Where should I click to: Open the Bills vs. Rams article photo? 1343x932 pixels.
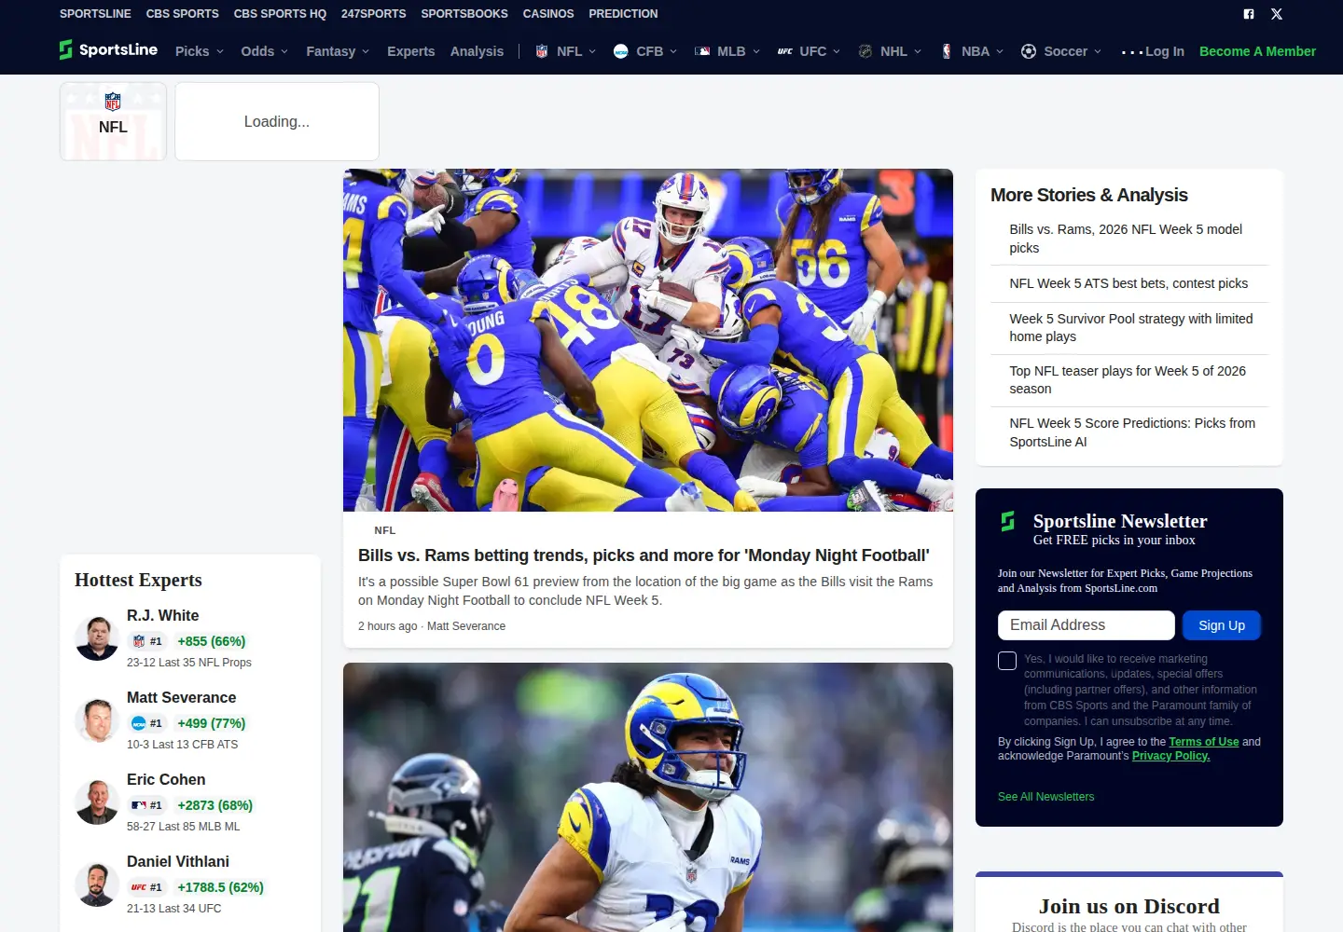click(x=648, y=340)
